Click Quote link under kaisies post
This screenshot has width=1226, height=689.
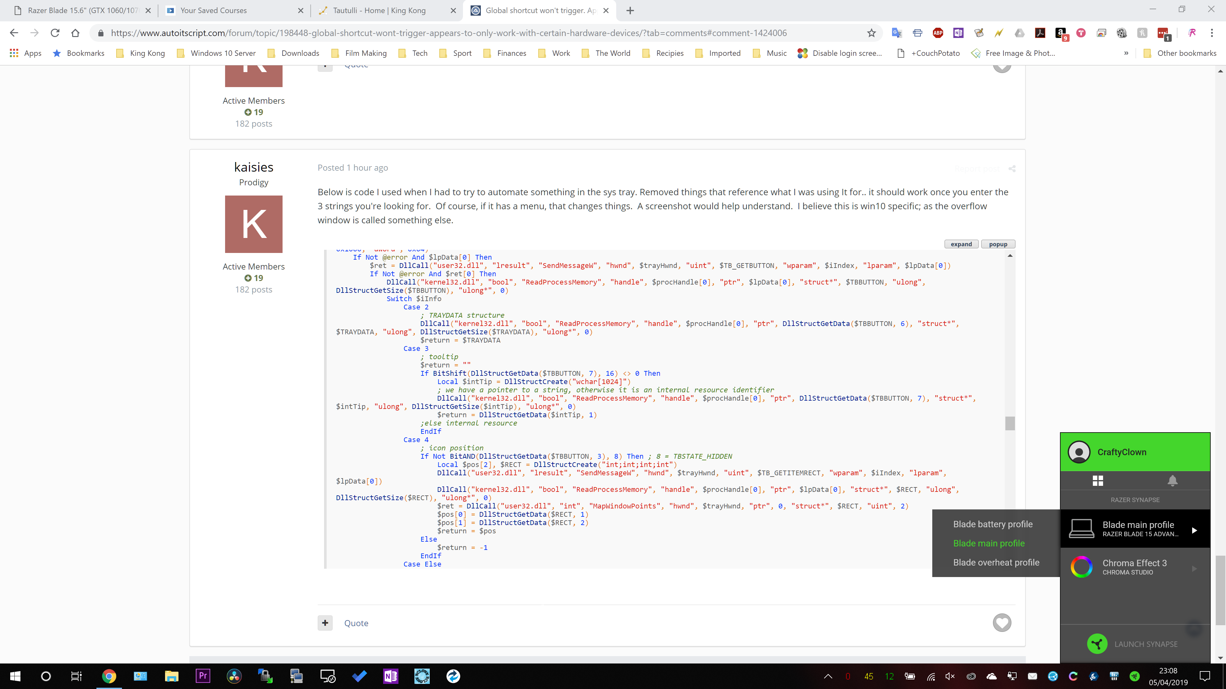(356, 623)
